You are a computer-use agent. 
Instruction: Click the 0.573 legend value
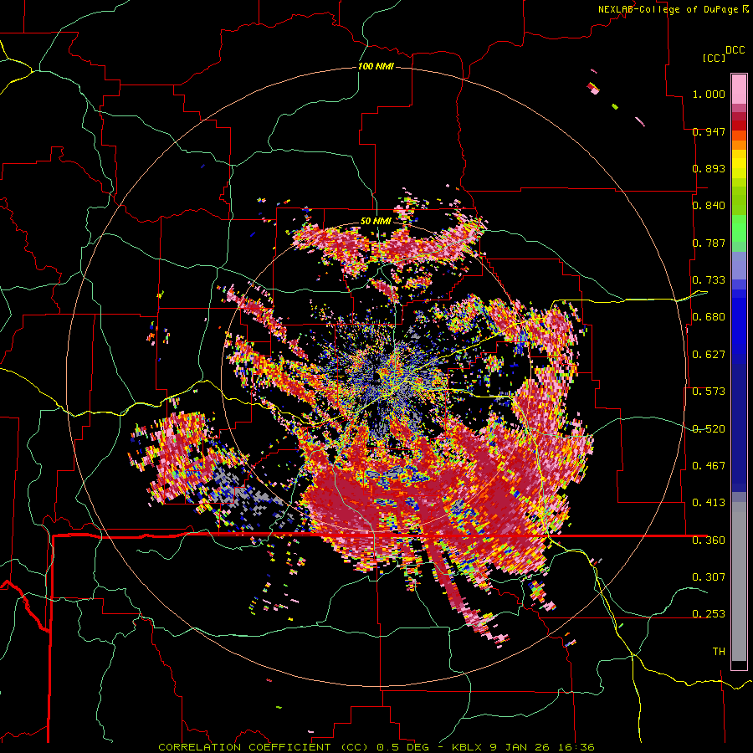click(x=709, y=392)
